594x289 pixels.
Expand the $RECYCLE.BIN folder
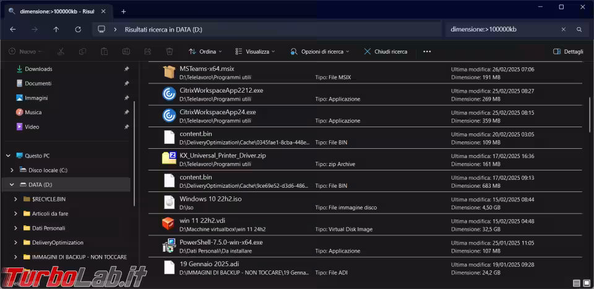coord(15,199)
